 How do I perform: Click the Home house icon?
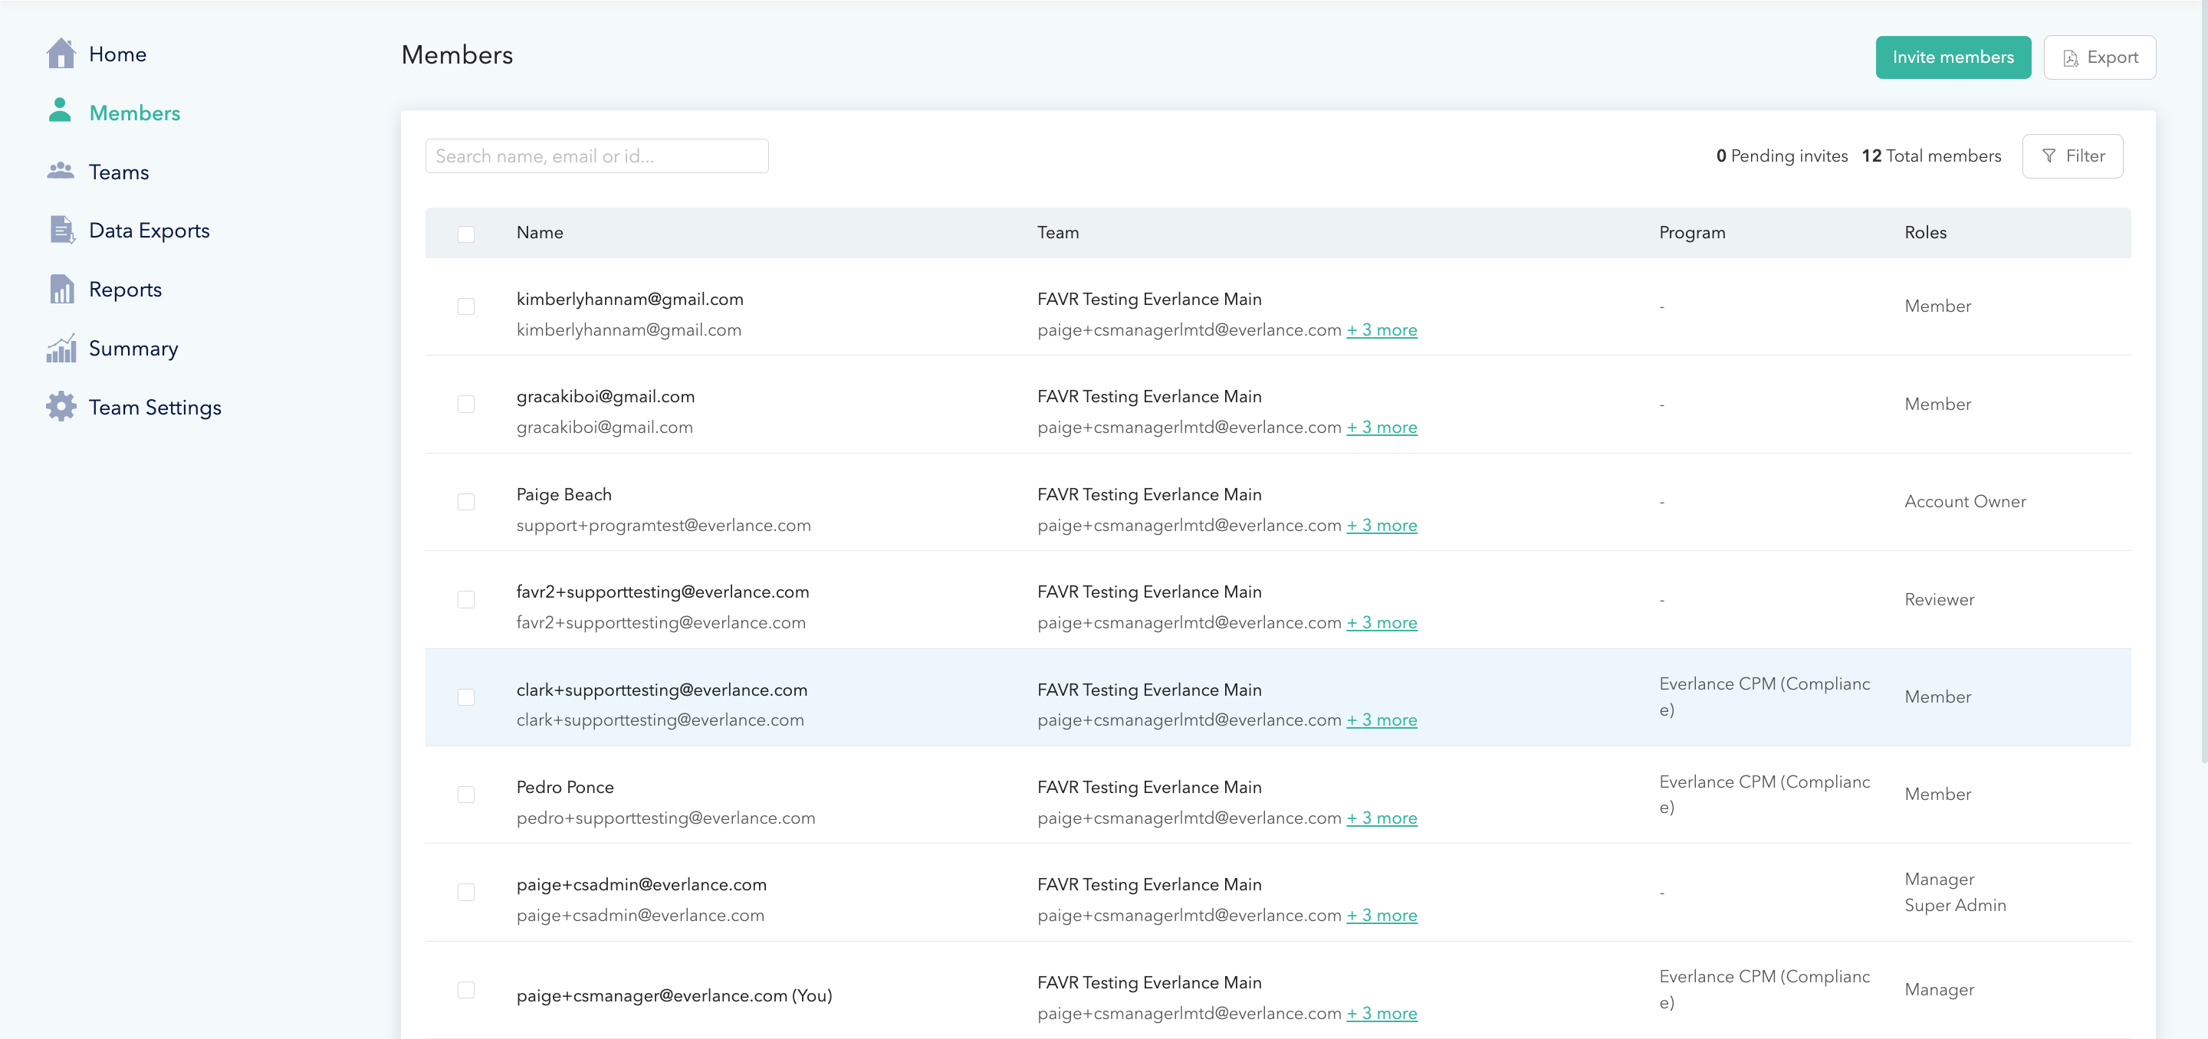61,54
